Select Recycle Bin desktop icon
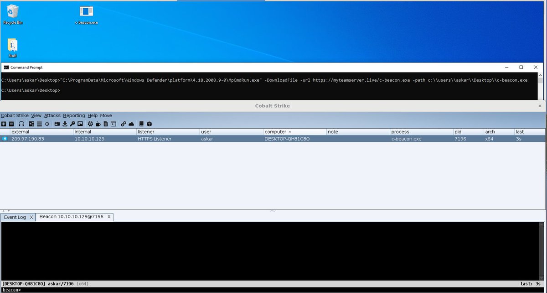Image resolution: width=547 pixels, height=293 pixels. point(13,14)
